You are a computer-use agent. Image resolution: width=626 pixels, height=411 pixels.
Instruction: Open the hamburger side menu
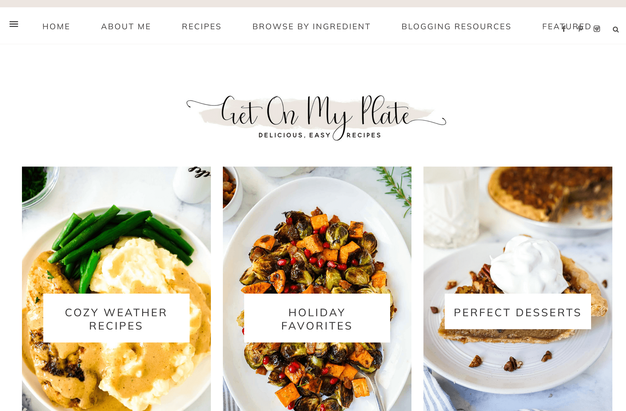click(x=14, y=24)
